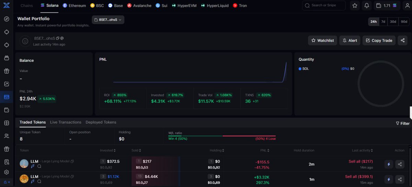Open the favorites star icon in top bar
The height and width of the screenshot is (187, 412).
[355, 5]
